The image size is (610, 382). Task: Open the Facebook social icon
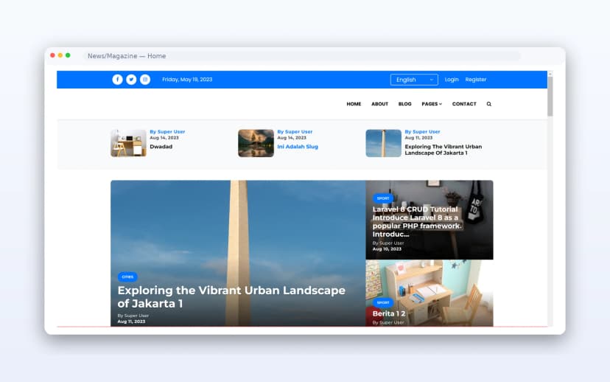point(117,80)
